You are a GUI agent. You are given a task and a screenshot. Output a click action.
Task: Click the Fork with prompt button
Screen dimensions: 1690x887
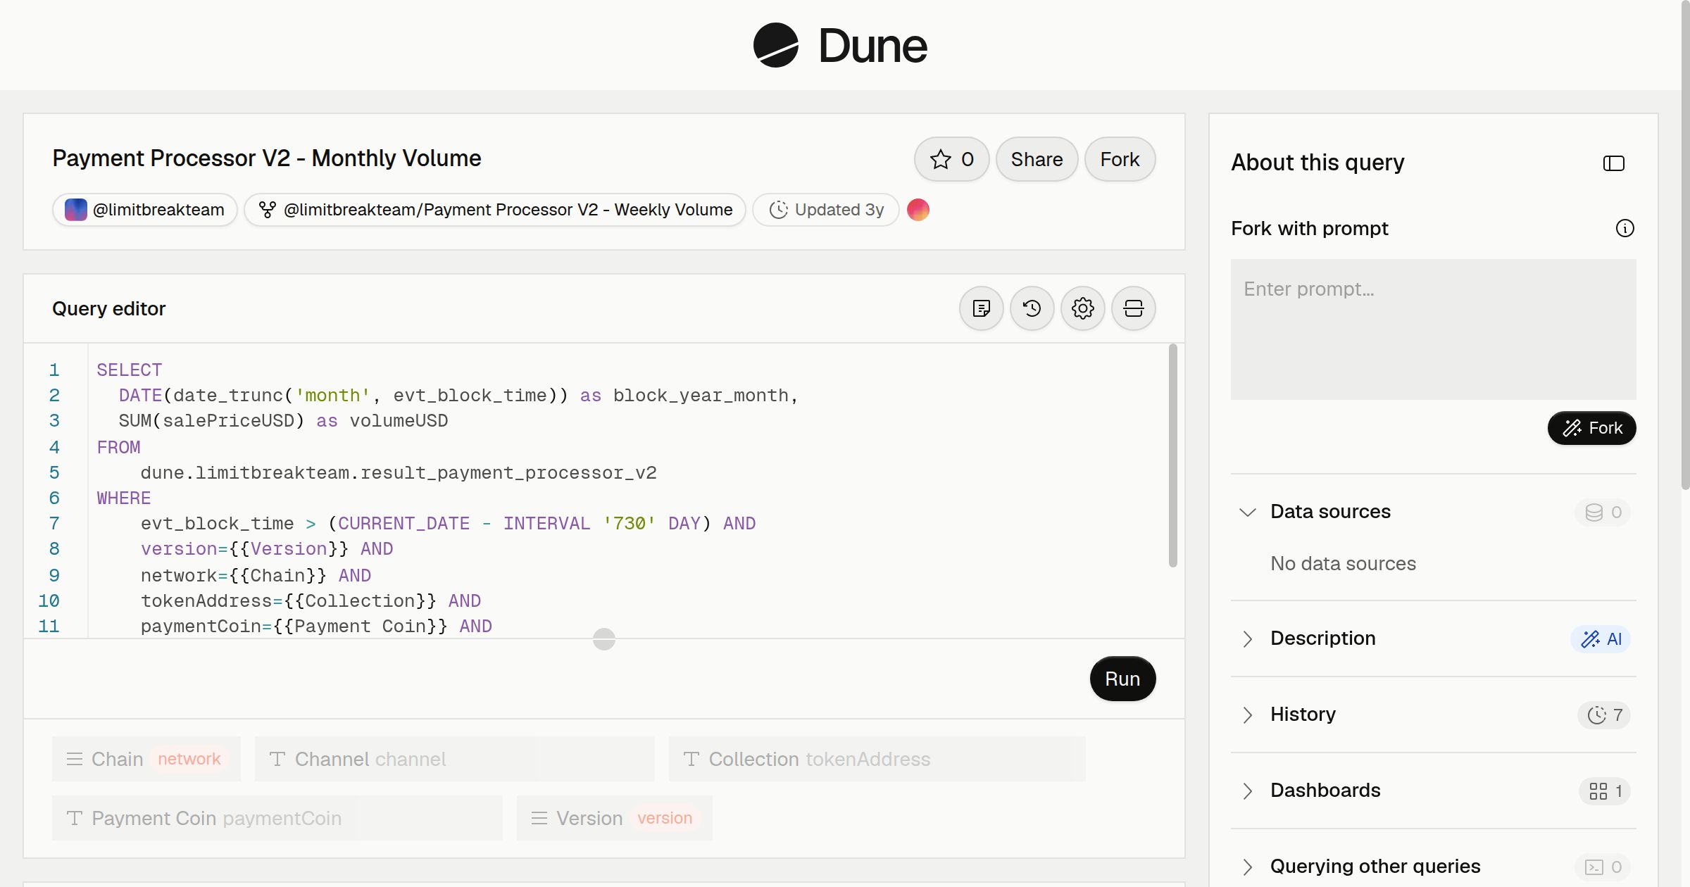1591,428
